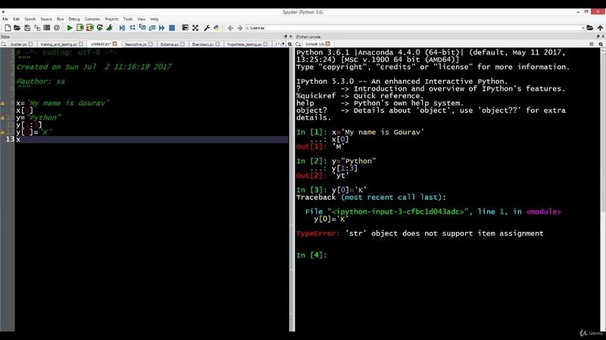Image resolution: width=606 pixels, height=340 pixels.
Task: Switch to the Exercises1.py tab
Action: point(205,45)
